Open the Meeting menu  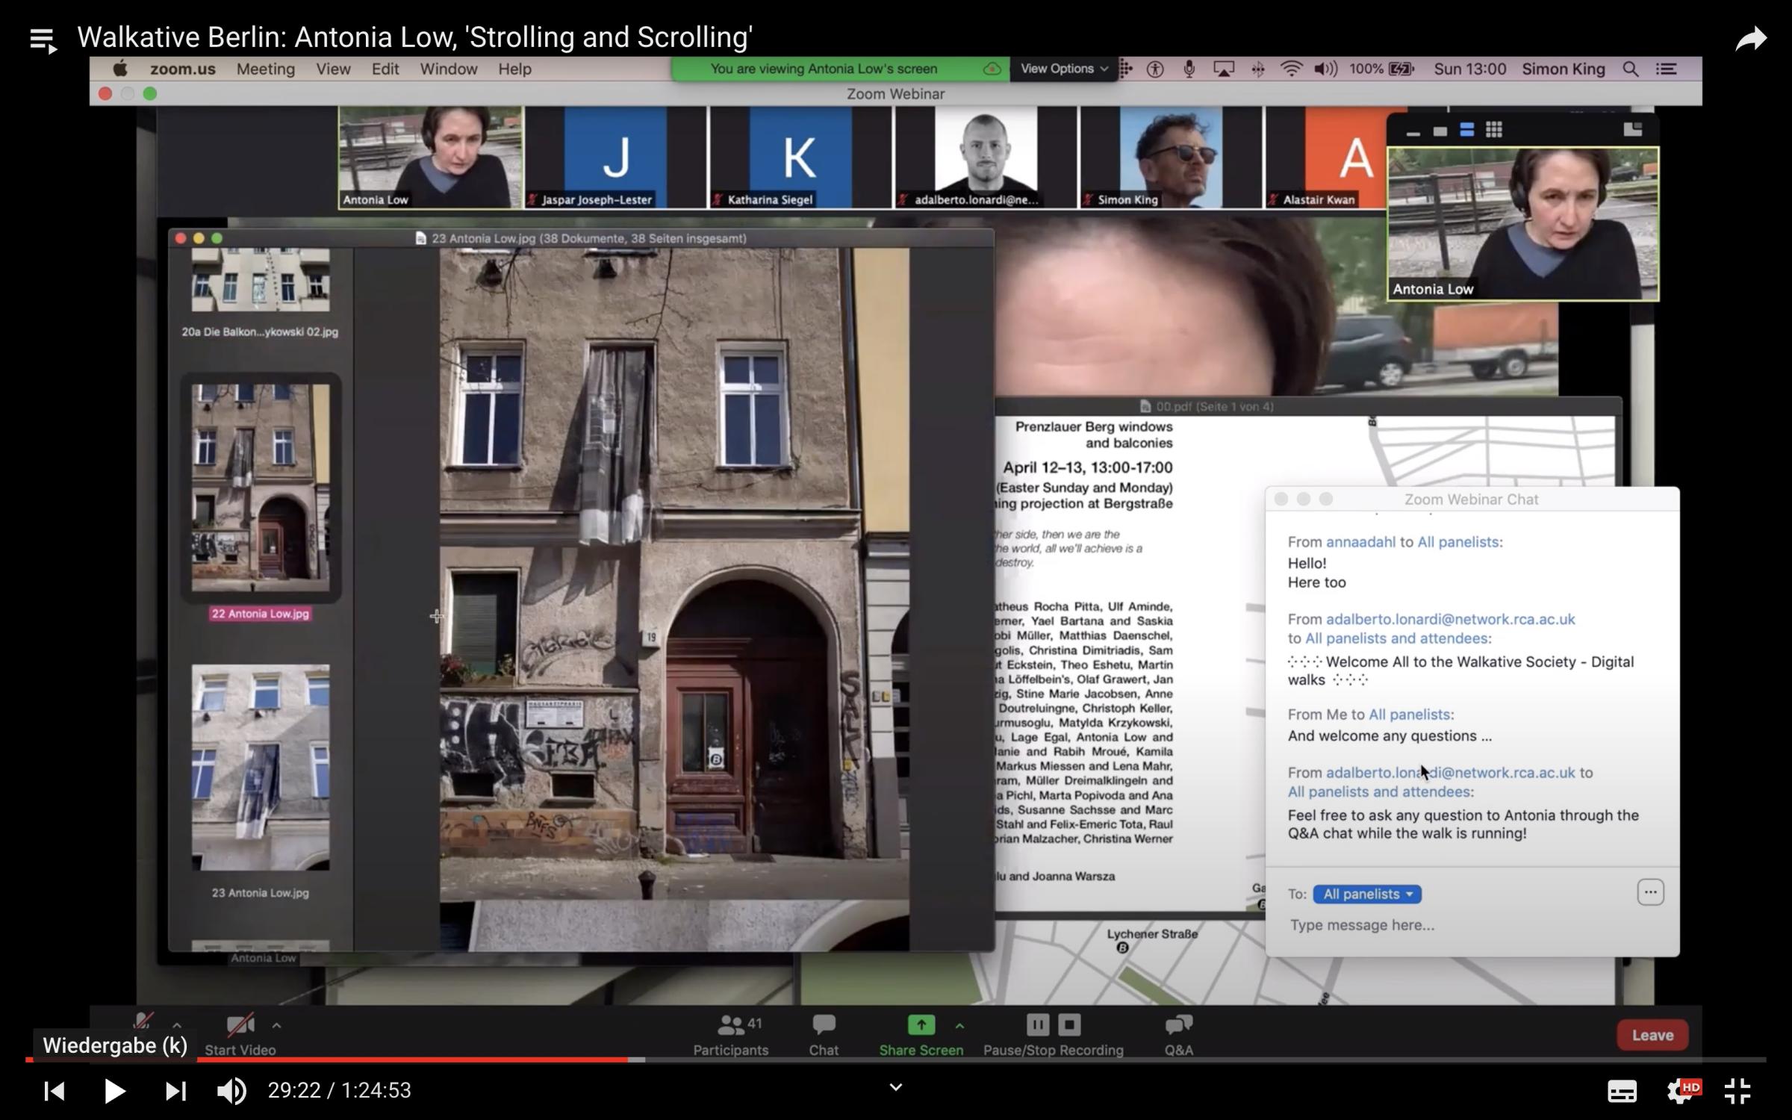click(x=265, y=69)
